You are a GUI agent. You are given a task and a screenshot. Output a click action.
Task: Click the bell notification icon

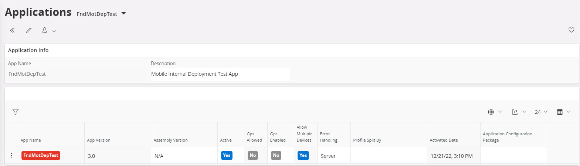tap(44, 30)
